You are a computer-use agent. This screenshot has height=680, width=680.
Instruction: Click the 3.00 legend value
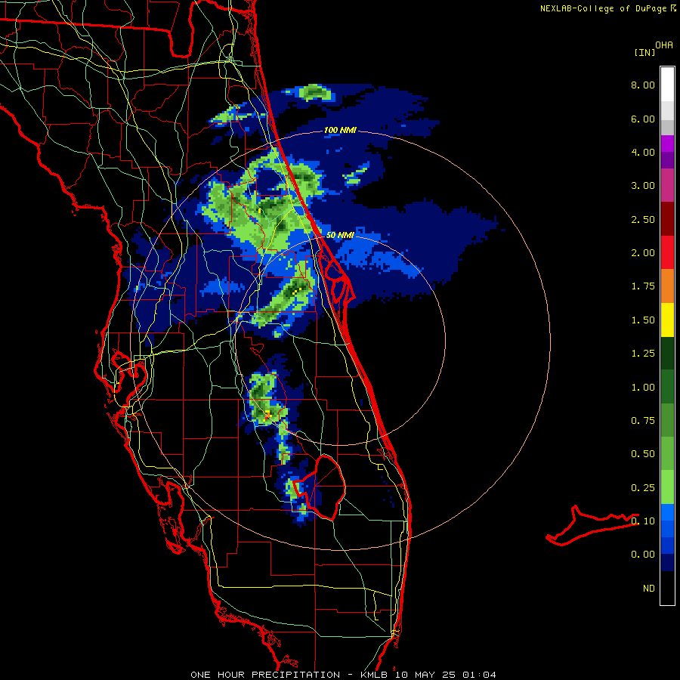coord(643,186)
